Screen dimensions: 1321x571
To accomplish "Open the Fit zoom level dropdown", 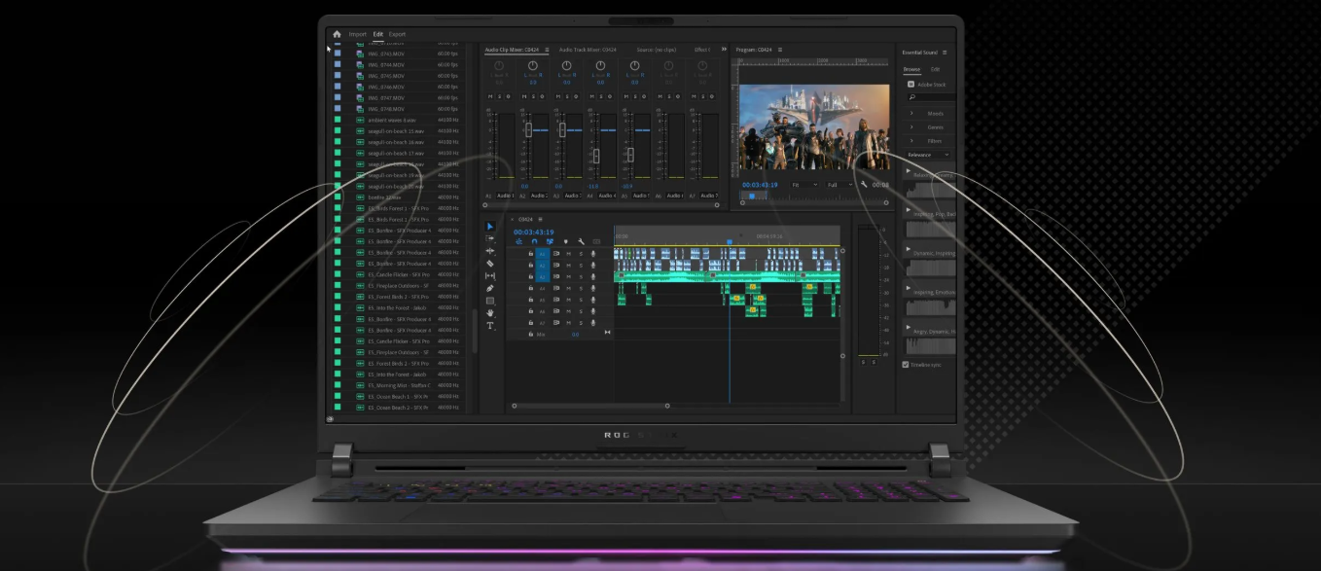I will coord(803,184).
